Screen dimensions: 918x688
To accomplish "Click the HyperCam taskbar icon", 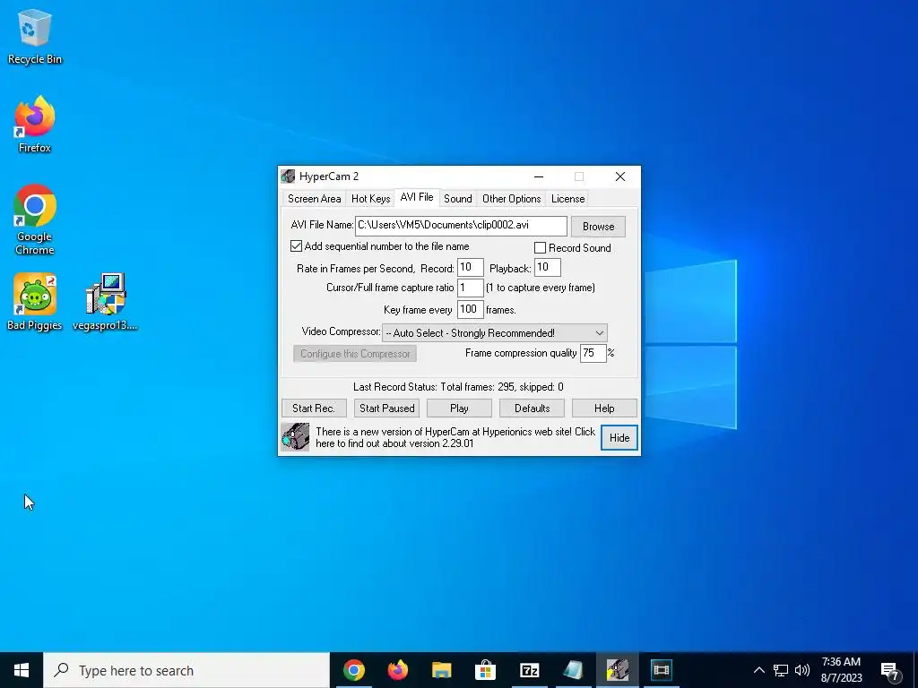I will point(617,670).
